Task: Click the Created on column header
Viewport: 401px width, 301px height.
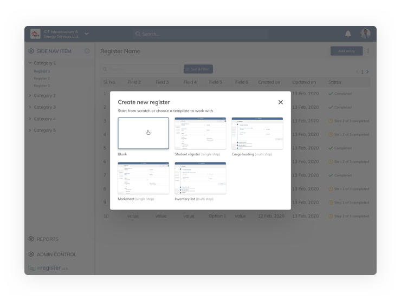Action: (269, 82)
